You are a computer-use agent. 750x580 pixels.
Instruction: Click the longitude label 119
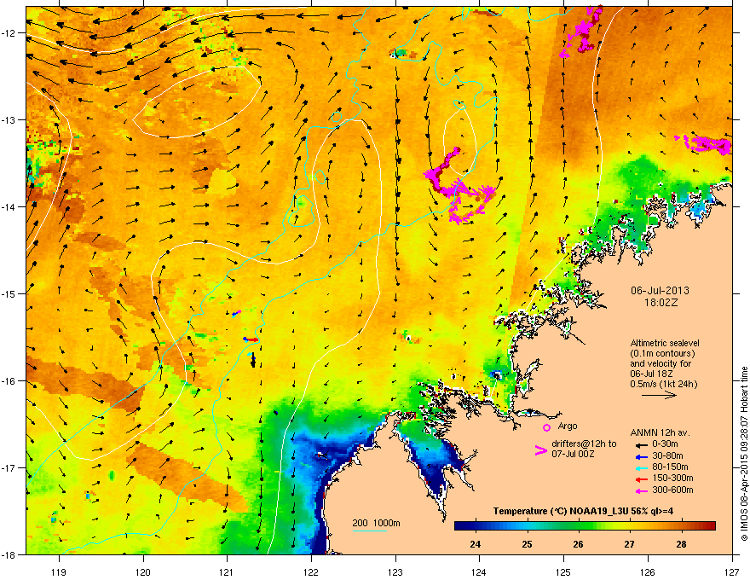pyautogui.click(x=59, y=572)
